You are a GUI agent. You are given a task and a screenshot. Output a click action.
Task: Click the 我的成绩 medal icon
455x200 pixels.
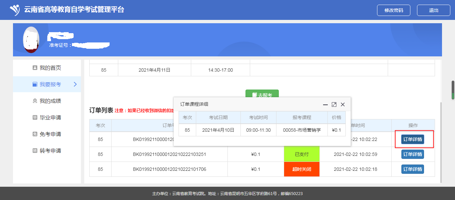(35, 101)
